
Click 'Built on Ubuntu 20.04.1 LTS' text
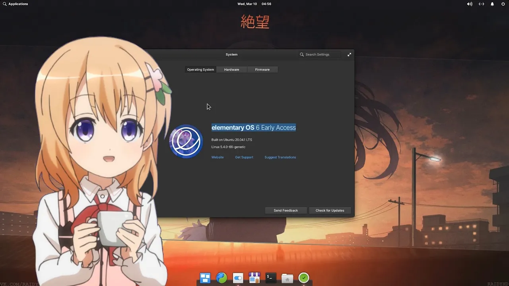click(232, 140)
